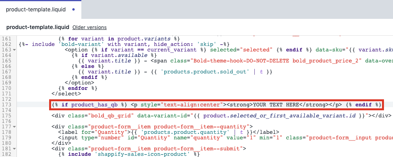Click the 'text-align:center' style value
The width and height of the screenshot is (393, 157).
click(193, 105)
